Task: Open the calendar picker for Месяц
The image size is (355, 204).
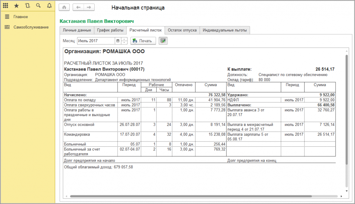Action: (118, 41)
